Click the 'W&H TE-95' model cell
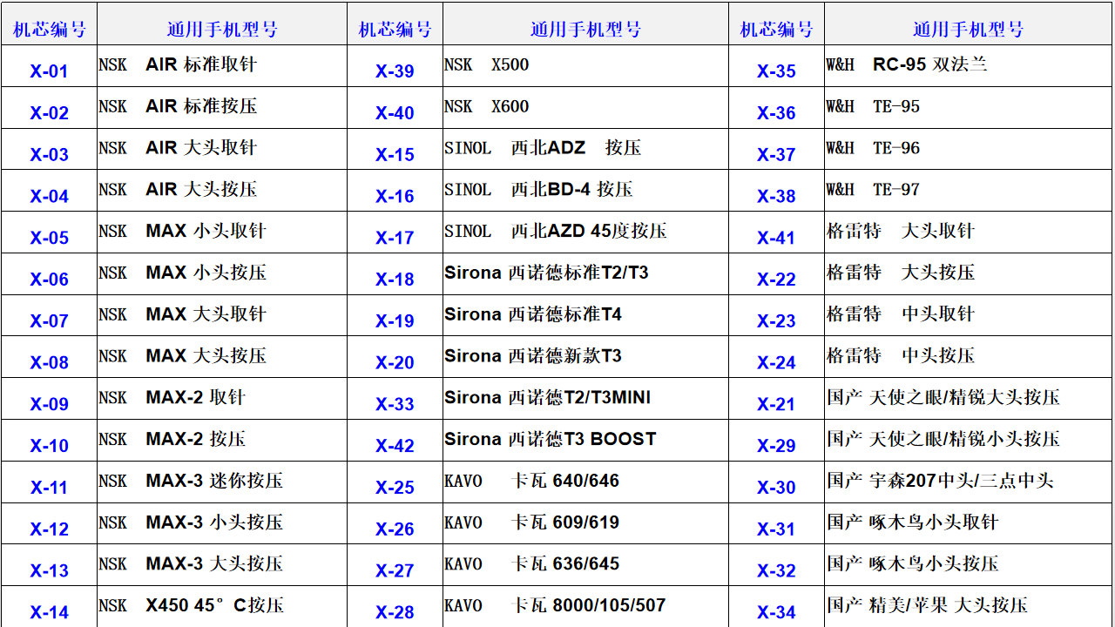The width and height of the screenshot is (1115, 627). 969,108
